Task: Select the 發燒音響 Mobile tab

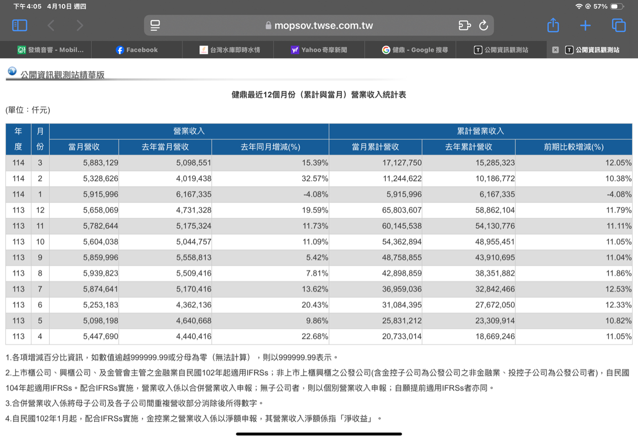Action: click(50, 50)
